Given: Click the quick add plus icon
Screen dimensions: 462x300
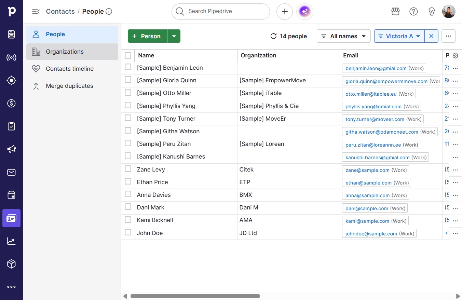Looking at the screenshot, I should [285, 12].
